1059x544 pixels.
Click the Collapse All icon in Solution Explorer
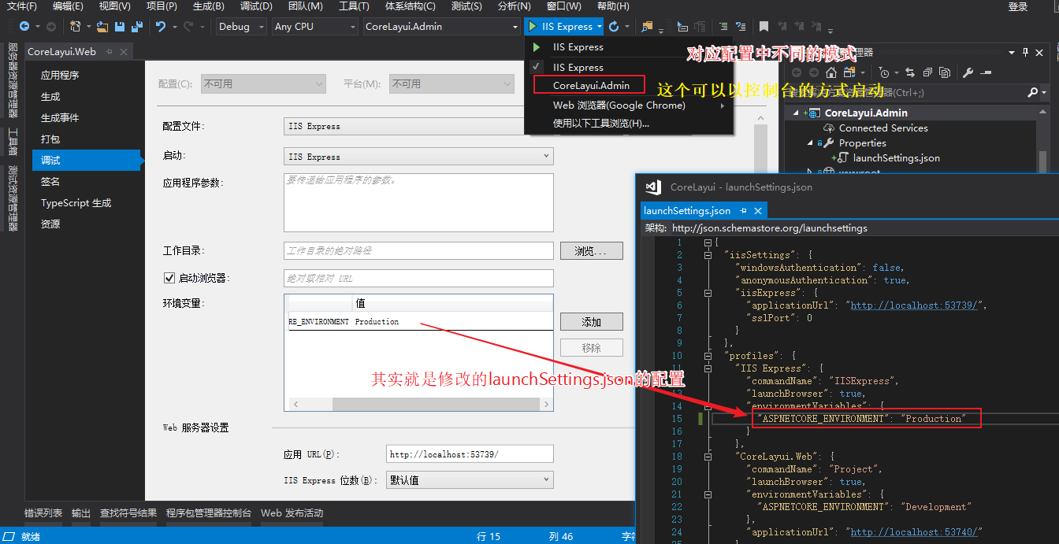point(926,72)
